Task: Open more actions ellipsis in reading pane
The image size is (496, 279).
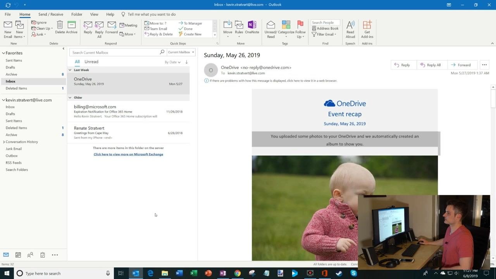Action: tap(484, 65)
